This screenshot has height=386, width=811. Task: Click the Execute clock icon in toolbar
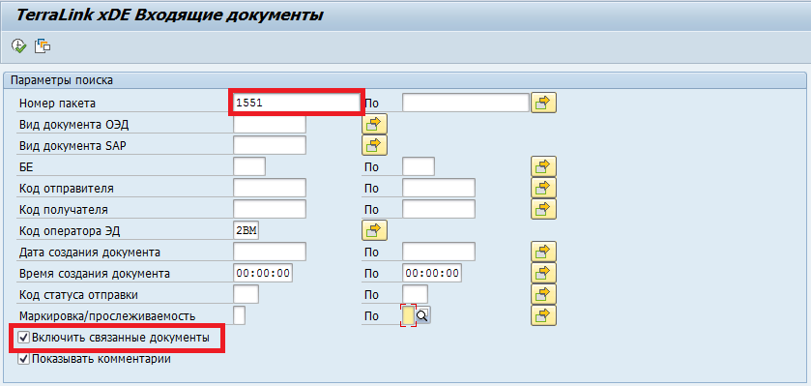point(18,45)
